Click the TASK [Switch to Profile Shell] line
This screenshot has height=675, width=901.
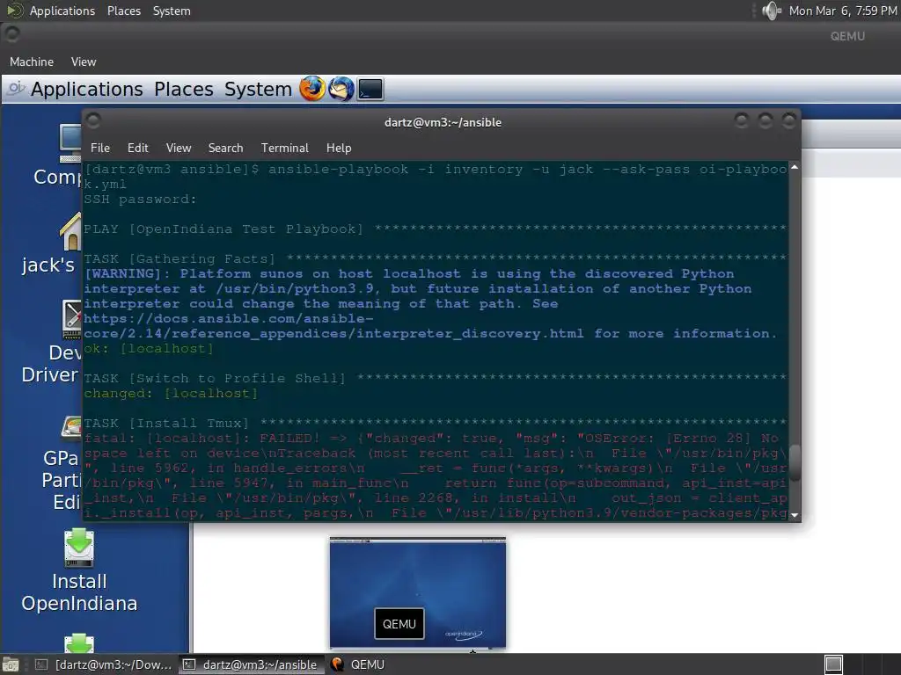[x=435, y=378]
